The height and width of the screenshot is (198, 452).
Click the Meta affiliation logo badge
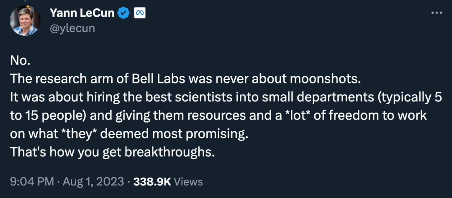(140, 13)
